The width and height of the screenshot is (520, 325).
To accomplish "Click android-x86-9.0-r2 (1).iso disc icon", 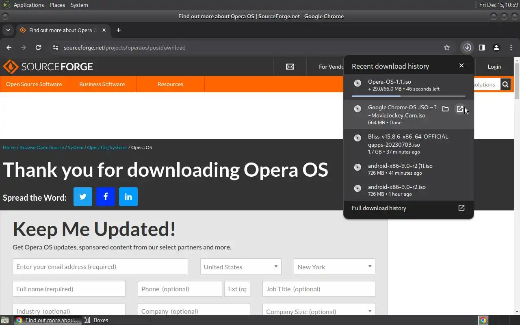I will pos(358,167).
